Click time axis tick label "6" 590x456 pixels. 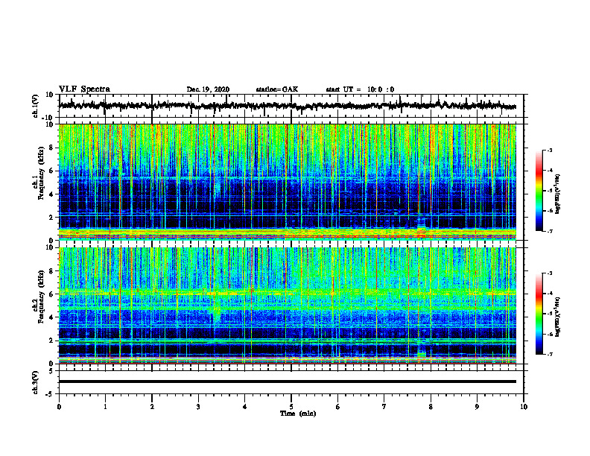point(338,407)
